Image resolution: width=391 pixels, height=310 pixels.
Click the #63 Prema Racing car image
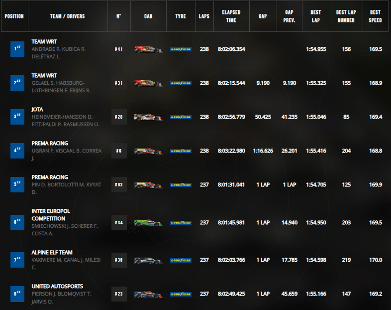tap(148, 185)
